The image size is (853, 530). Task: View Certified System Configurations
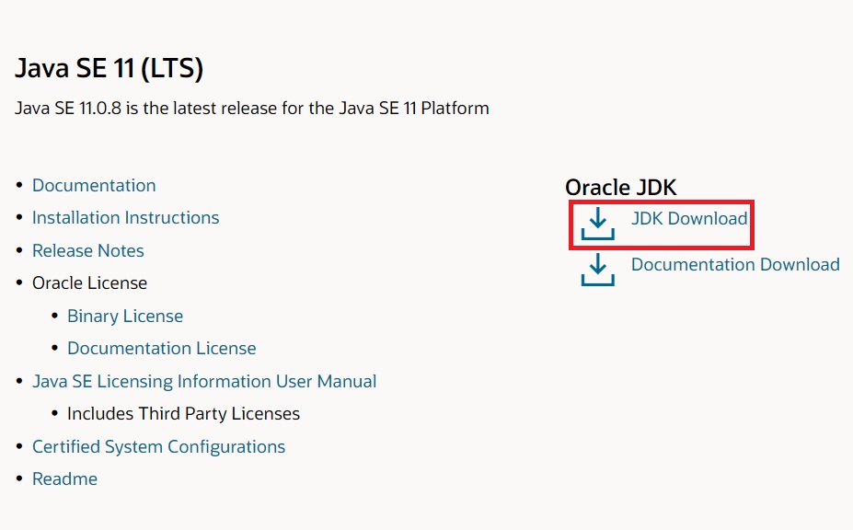[x=158, y=447]
